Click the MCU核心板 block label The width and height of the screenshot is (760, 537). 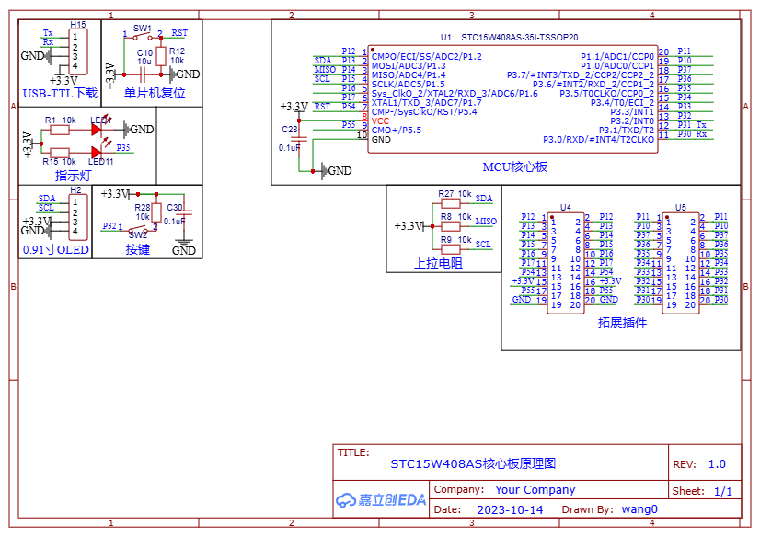(x=514, y=167)
